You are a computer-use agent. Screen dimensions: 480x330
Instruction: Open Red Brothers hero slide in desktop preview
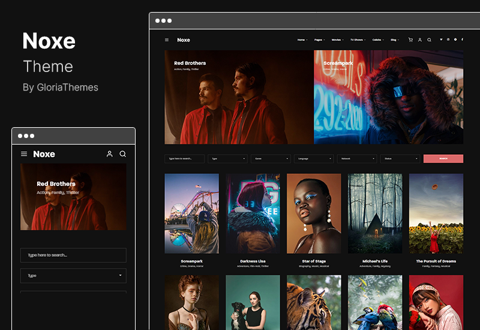pos(239,97)
